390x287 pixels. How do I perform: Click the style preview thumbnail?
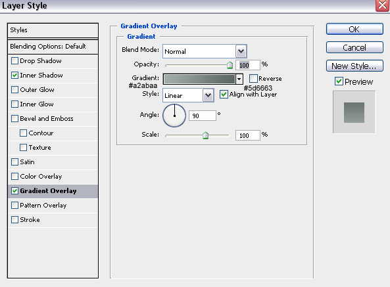tap(354, 112)
